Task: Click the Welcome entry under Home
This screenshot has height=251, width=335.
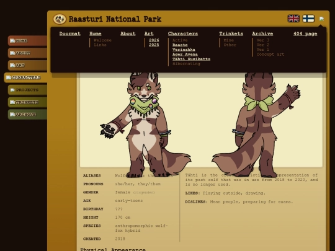Action: pyautogui.click(x=102, y=40)
